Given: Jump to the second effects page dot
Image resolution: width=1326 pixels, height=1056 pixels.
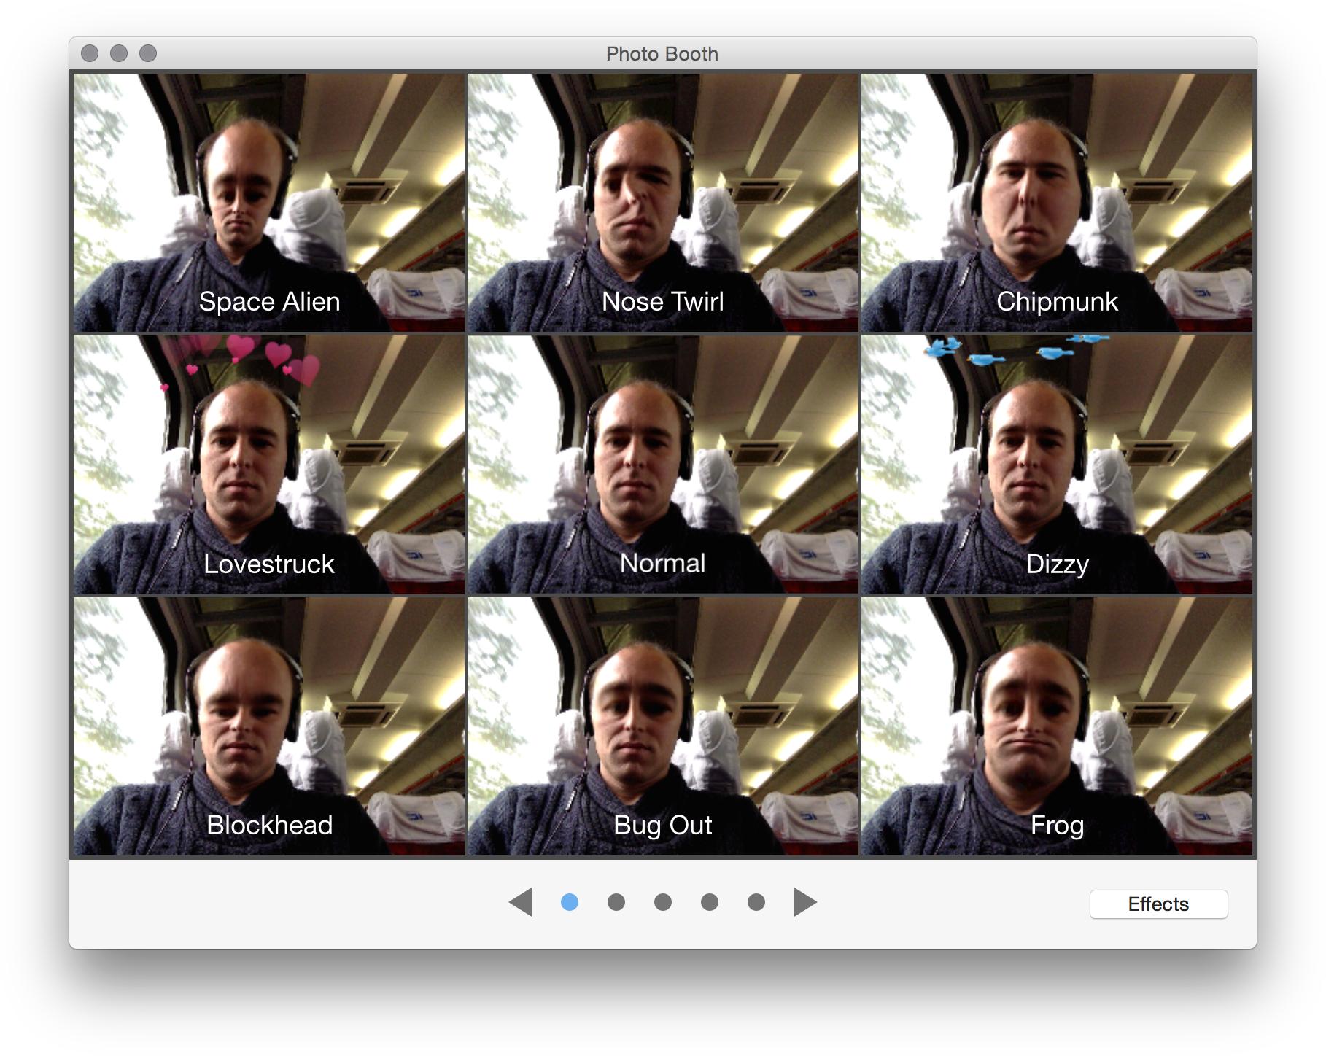Looking at the screenshot, I should (616, 902).
